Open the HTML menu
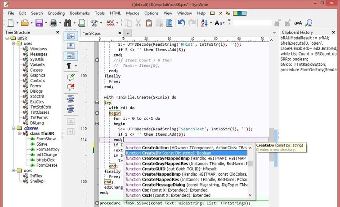Viewport: 340px width, 207px height. click(x=115, y=13)
